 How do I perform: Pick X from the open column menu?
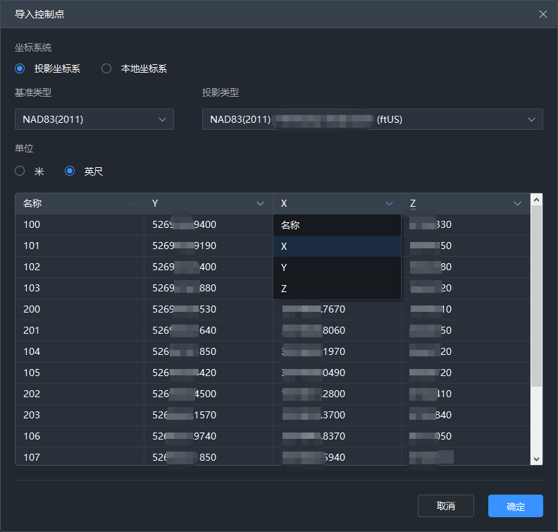[x=337, y=246]
